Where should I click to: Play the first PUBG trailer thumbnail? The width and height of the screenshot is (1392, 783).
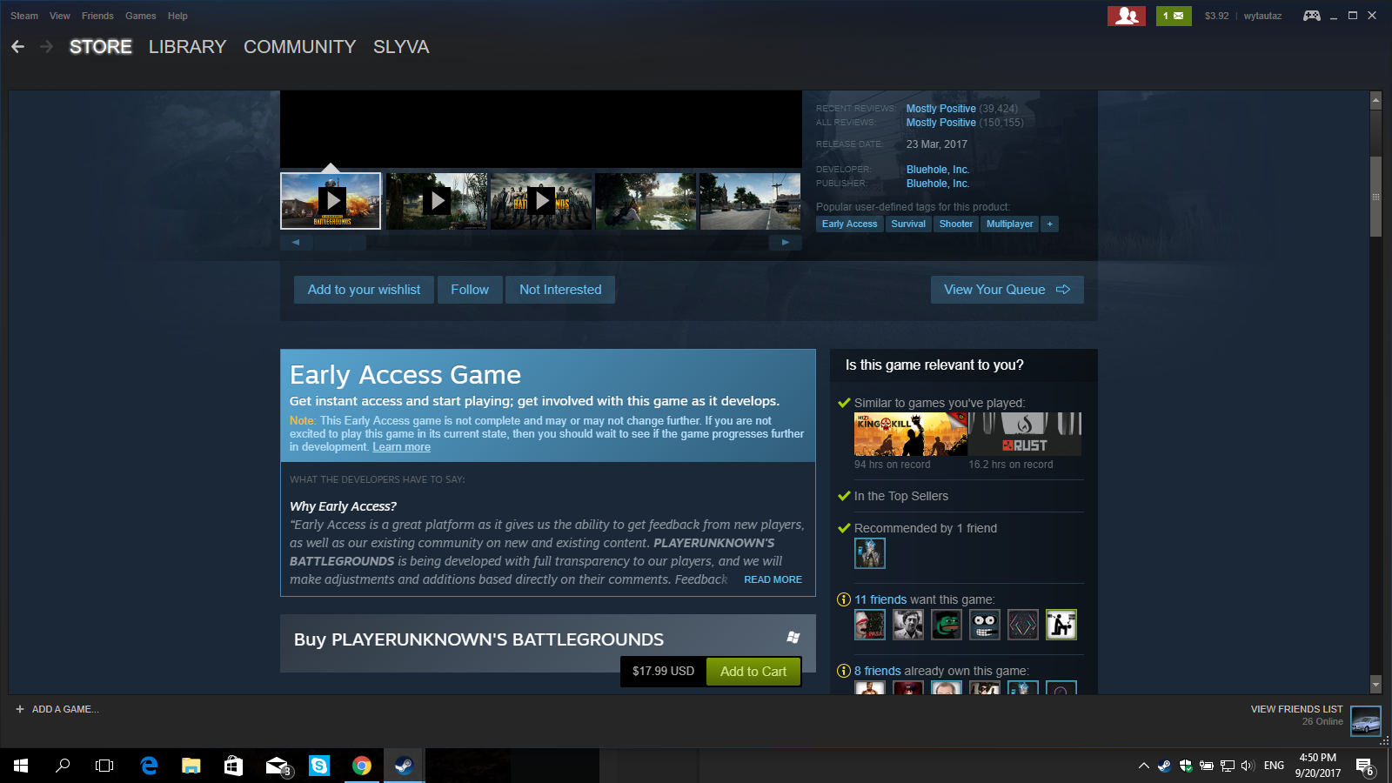pos(331,201)
